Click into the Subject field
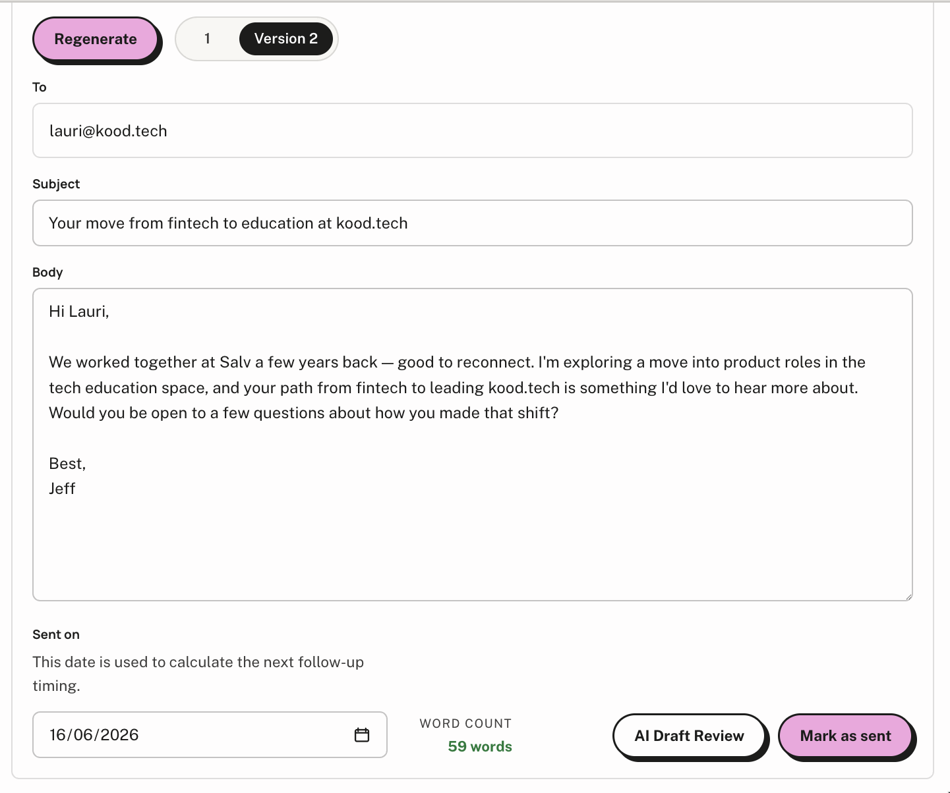The width and height of the screenshot is (950, 793). [473, 223]
